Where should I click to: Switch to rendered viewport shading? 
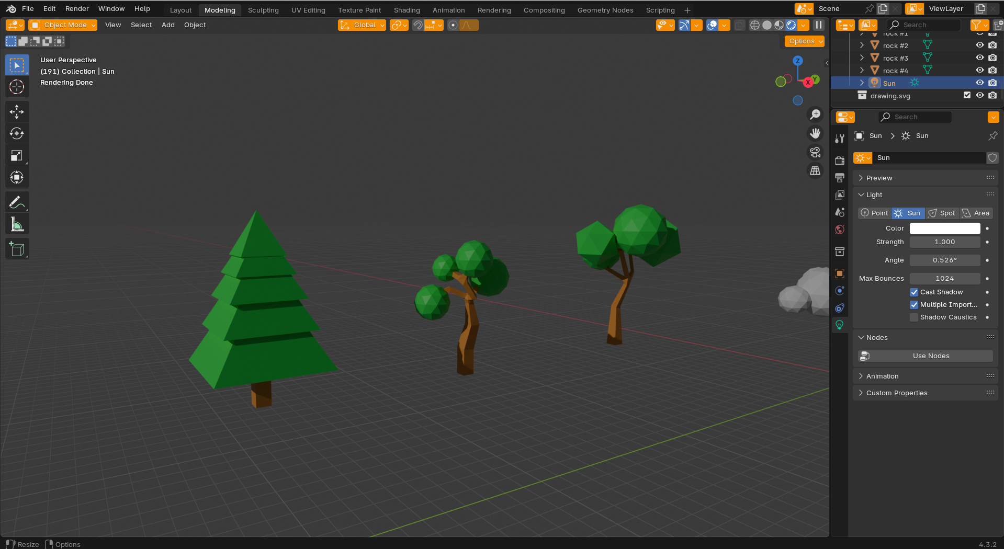point(791,25)
